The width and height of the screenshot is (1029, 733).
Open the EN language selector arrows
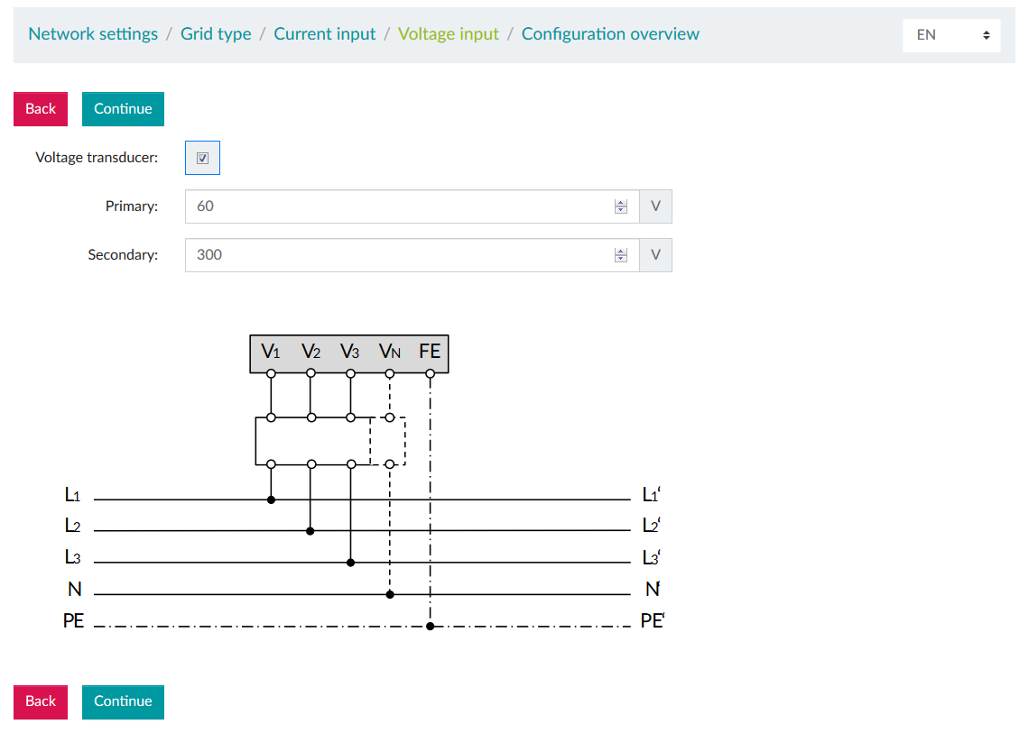coord(984,34)
